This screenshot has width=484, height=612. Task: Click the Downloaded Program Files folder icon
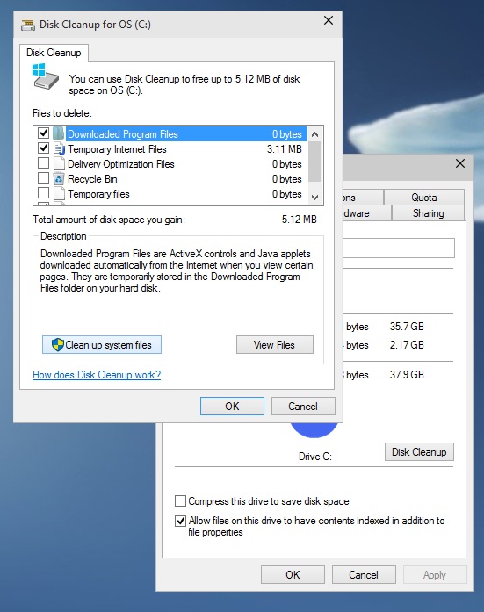tap(59, 133)
